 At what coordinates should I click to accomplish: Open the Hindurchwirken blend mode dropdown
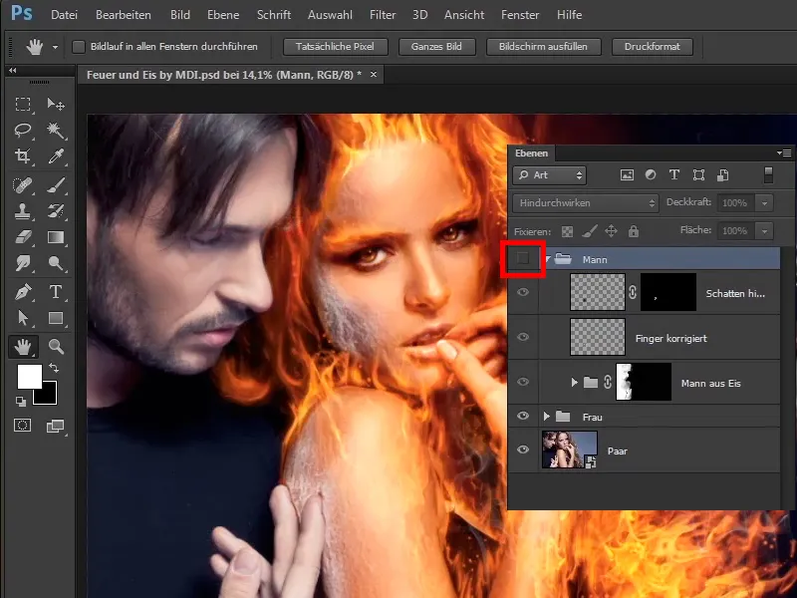pos(586,203)
